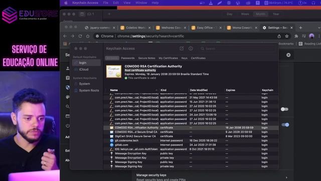Reload the Chrome page
The width and height of the screenshot is (321, 181).
tap(80, 36)
